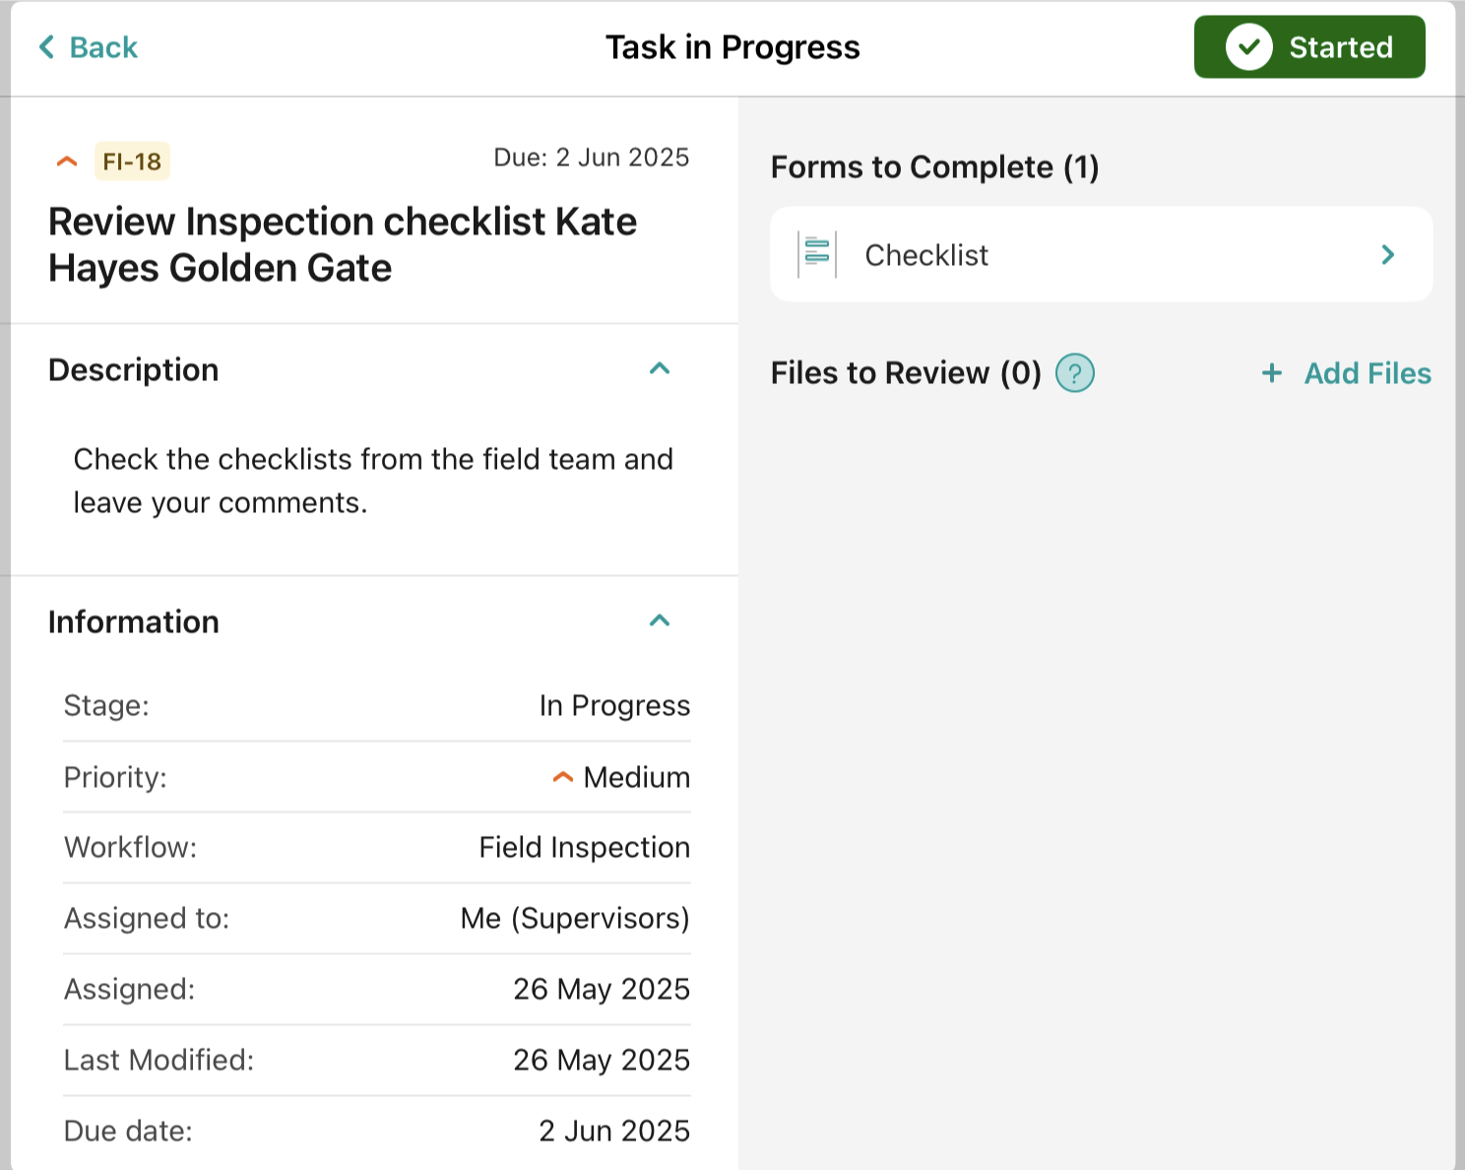The height and width of the screenshot is (1170, 1465).
Task: Click the orange priority caret beside FI-18
Action: tap(67, 162)
